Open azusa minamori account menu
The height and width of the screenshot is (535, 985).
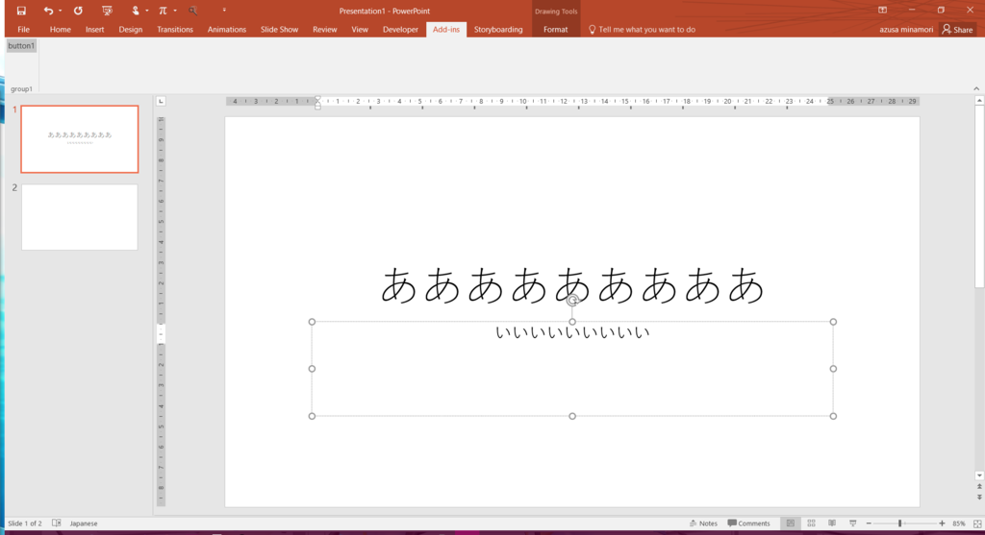906,30
